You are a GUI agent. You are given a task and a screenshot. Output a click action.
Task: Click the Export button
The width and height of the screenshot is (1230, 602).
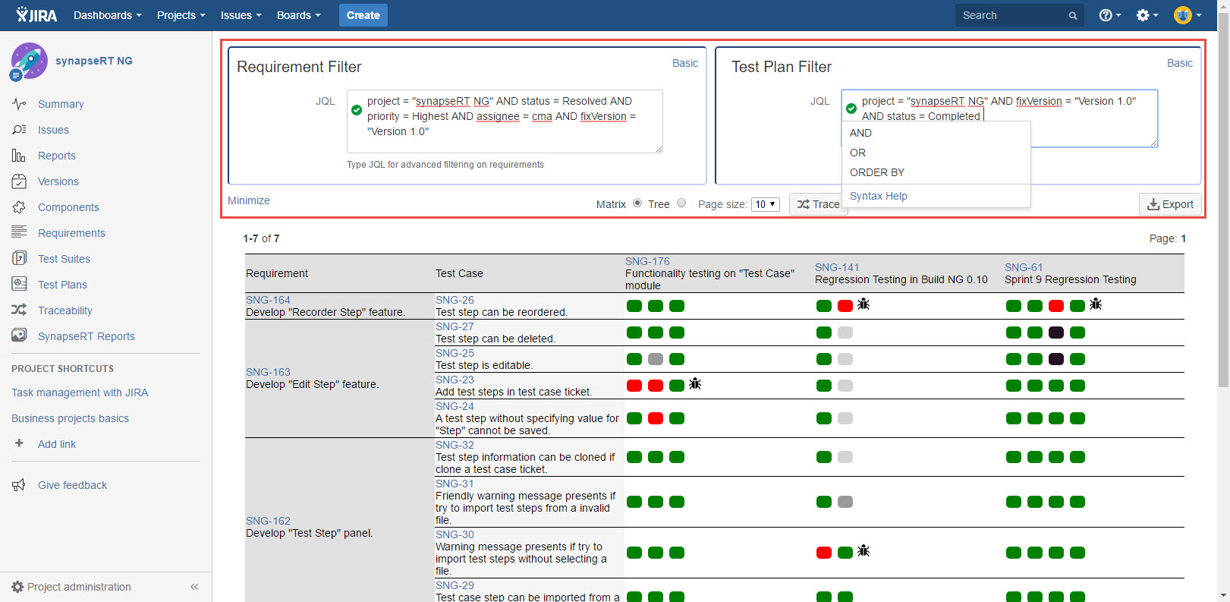(1170, 204)
